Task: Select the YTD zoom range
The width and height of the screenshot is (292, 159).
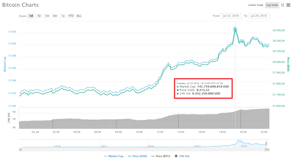Action: pos(71,16)
